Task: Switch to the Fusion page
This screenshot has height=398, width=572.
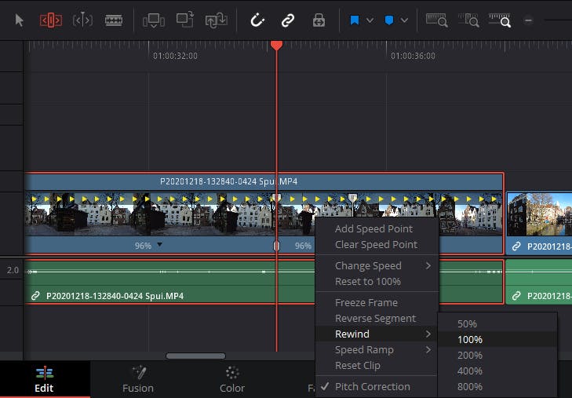Action: tap(138, 379)
